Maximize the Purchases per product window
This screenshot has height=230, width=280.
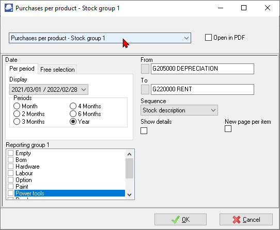point(244,8)
